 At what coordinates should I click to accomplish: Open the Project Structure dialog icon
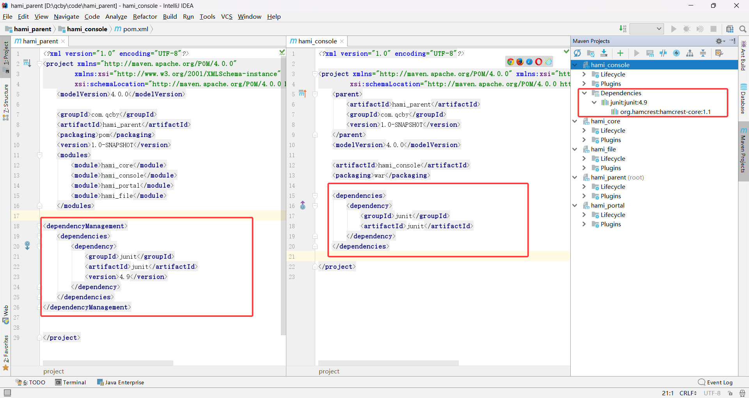click(x=730, y=29)
